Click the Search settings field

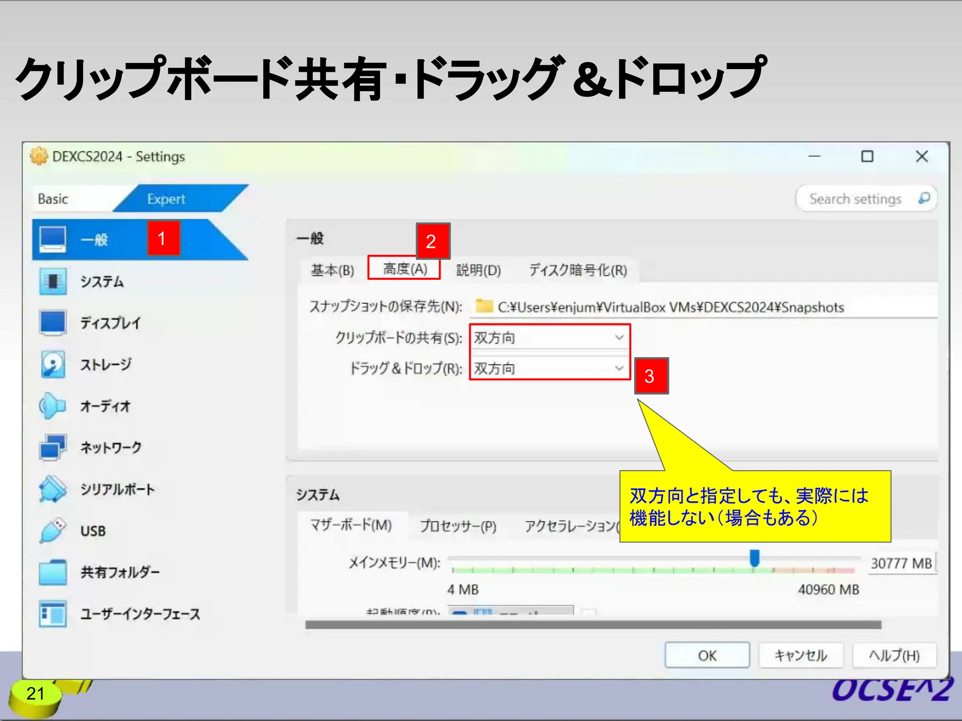pos(866,199)
